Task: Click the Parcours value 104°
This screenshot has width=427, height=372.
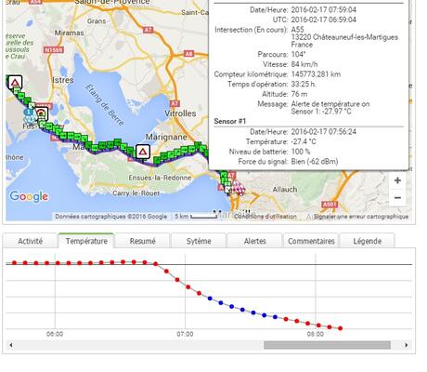Action: pos(298,55)
